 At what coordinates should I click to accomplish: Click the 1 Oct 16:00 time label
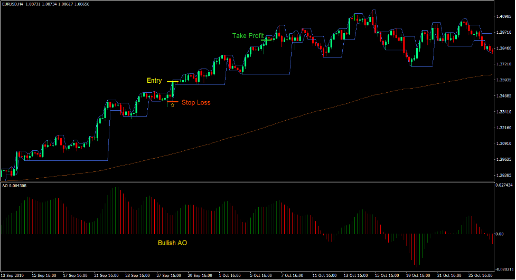click(230, 275)
